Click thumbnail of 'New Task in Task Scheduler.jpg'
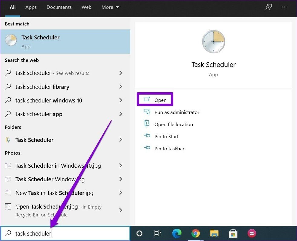This screenshot has width=297, height=241. [x=8, y=193]
